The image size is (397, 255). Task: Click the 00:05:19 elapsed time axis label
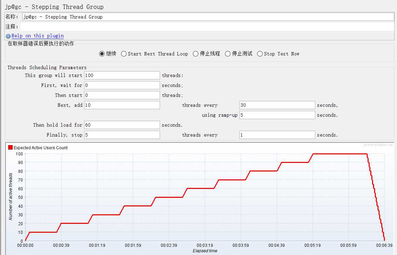[x=313, y=245]
